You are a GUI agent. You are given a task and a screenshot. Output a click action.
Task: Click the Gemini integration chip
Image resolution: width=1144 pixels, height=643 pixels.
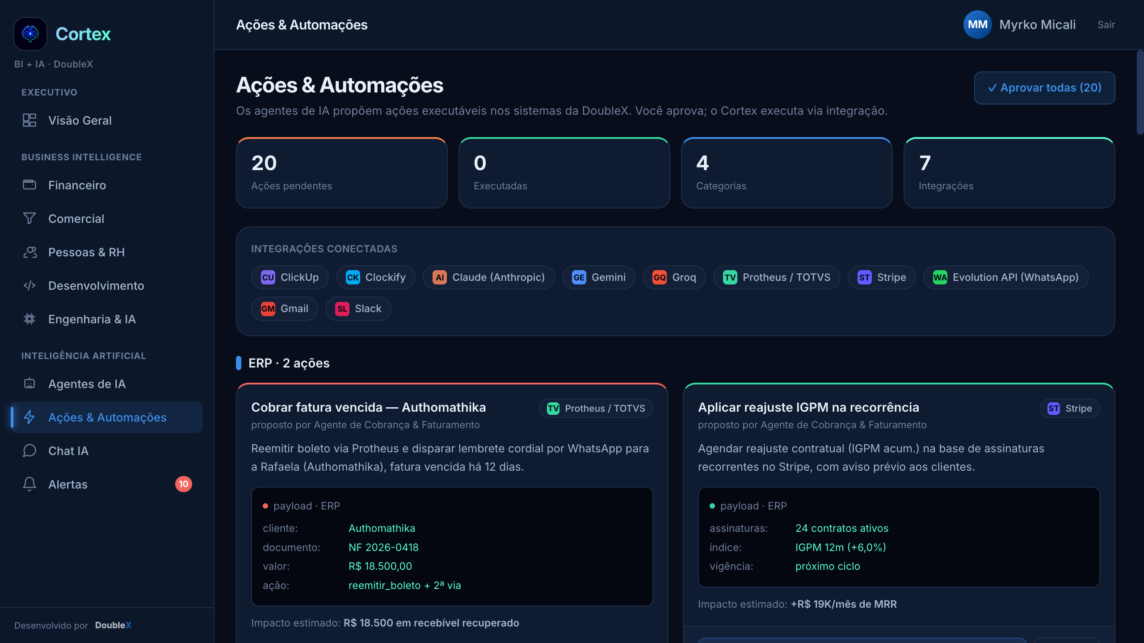598,277
